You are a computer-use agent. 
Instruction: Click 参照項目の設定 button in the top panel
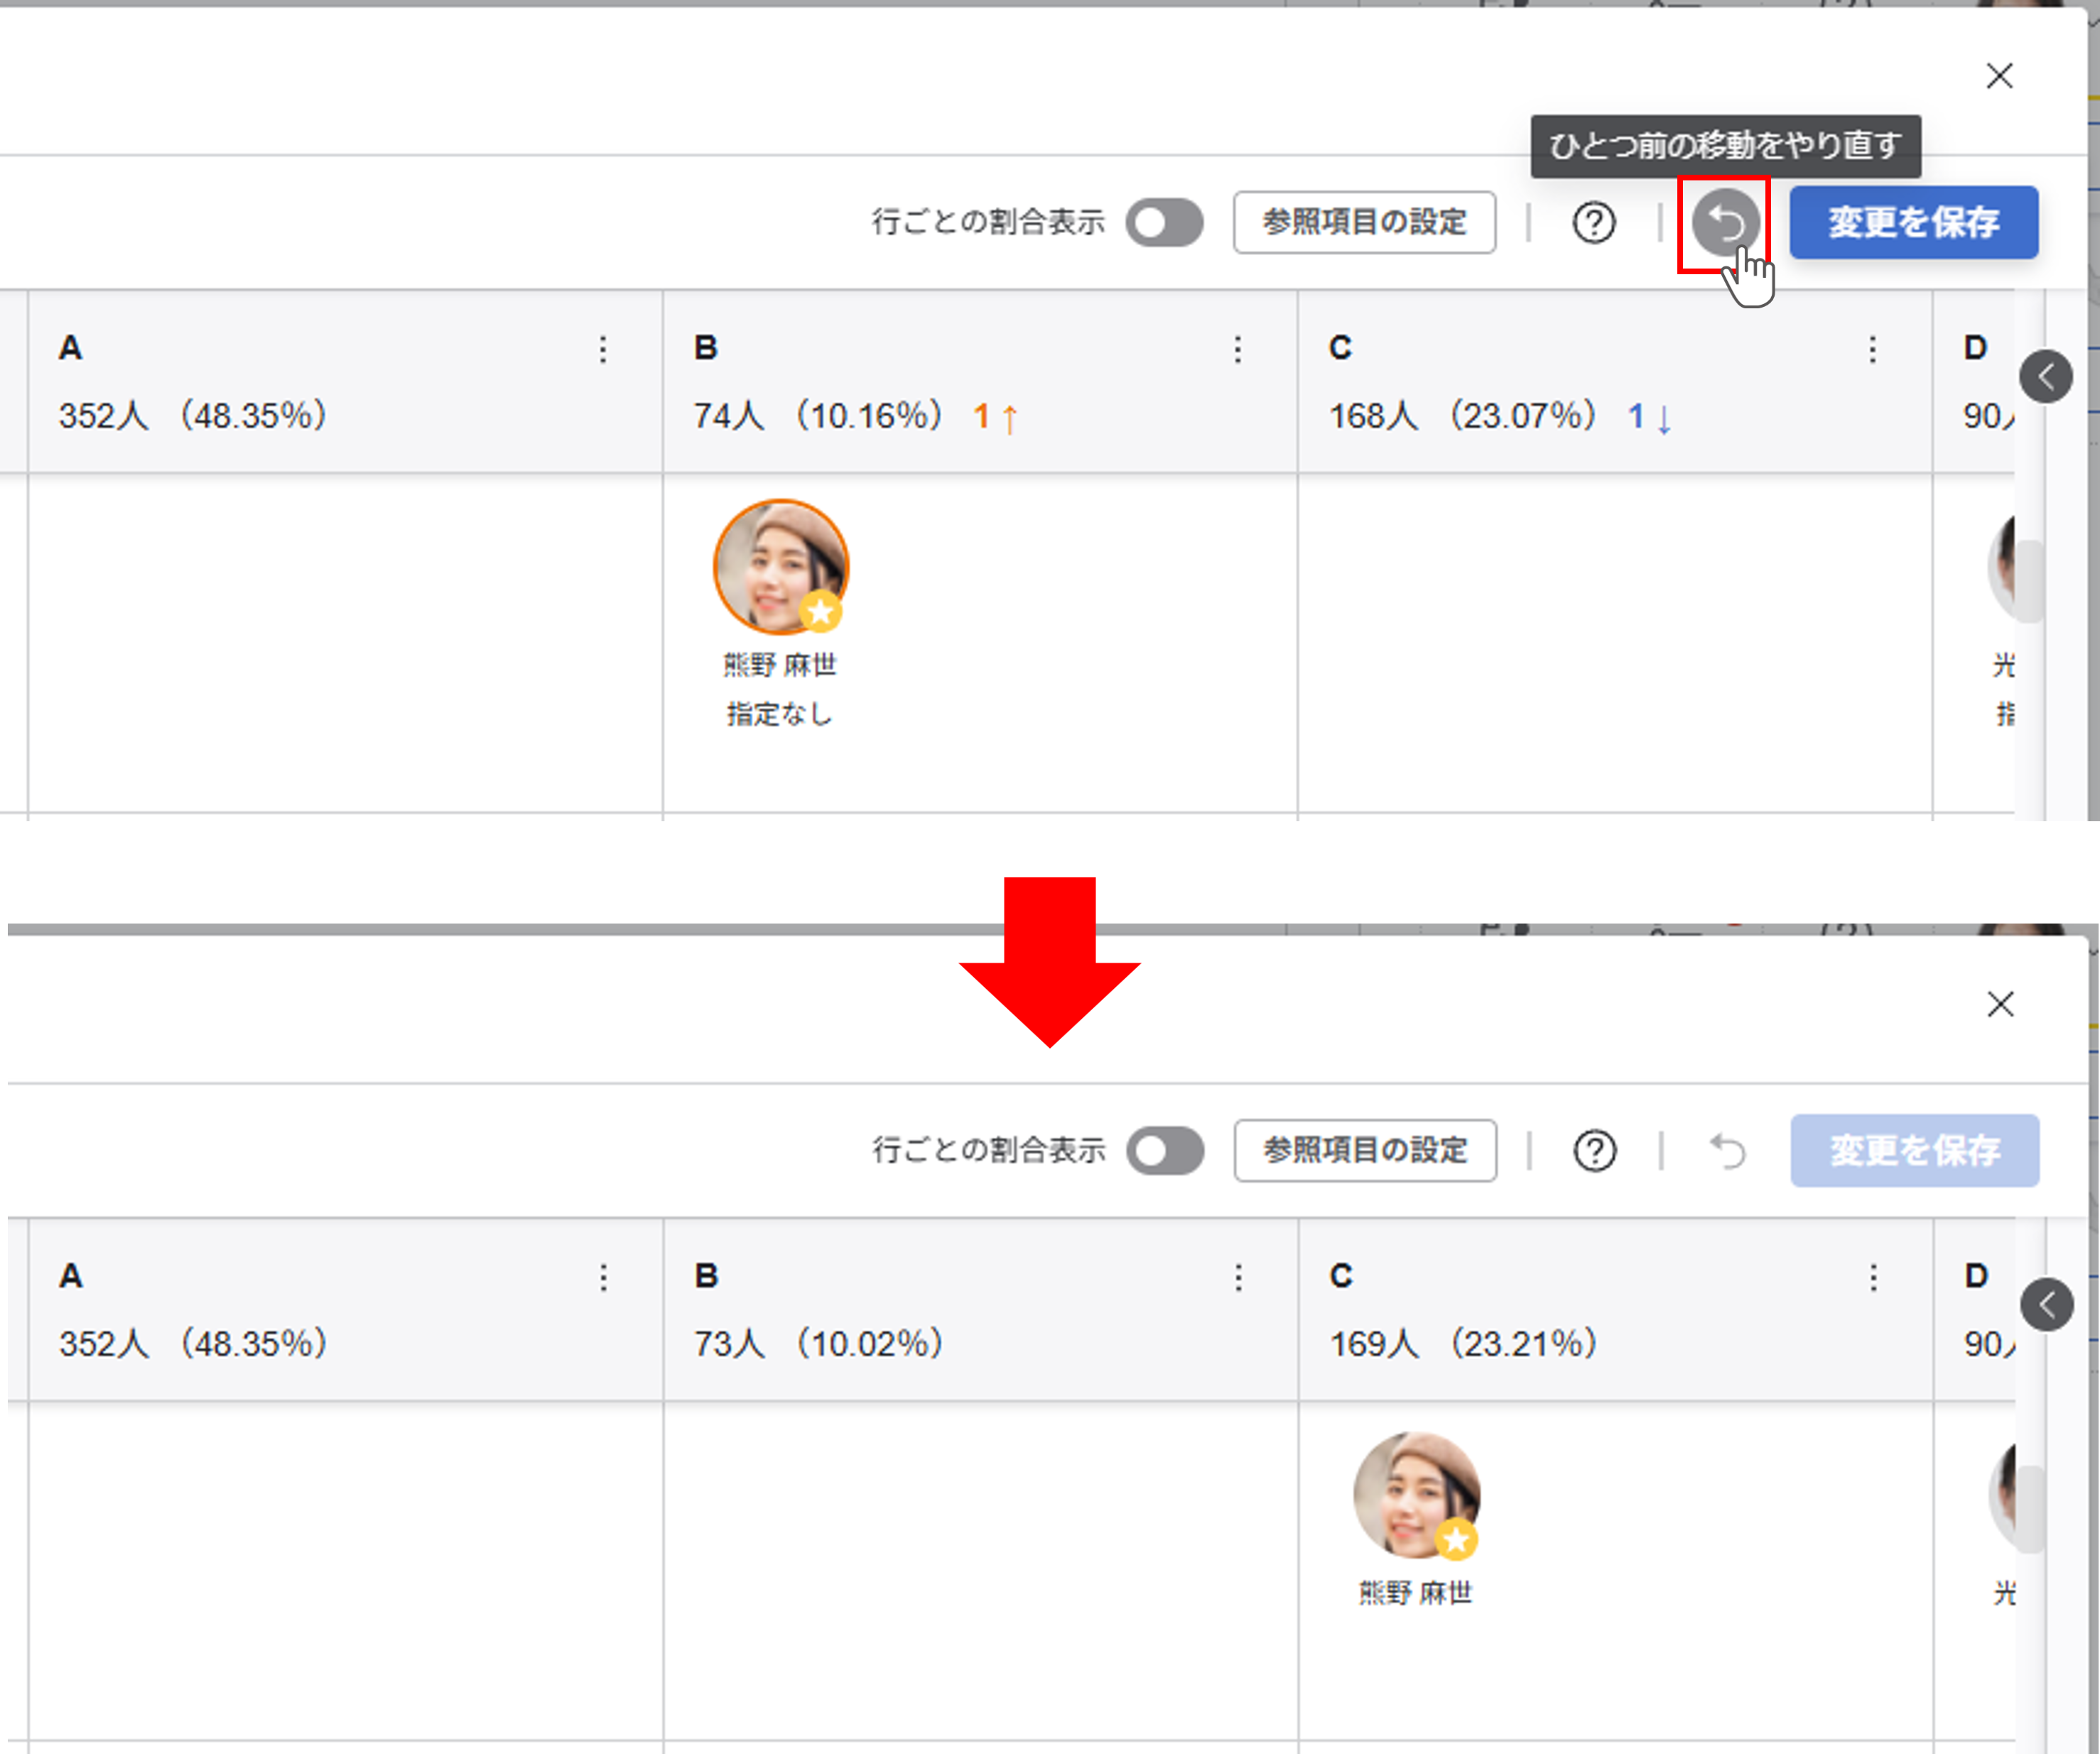click(x=1364, y=222)
